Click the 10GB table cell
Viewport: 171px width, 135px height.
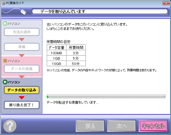[x=56, y=64]
